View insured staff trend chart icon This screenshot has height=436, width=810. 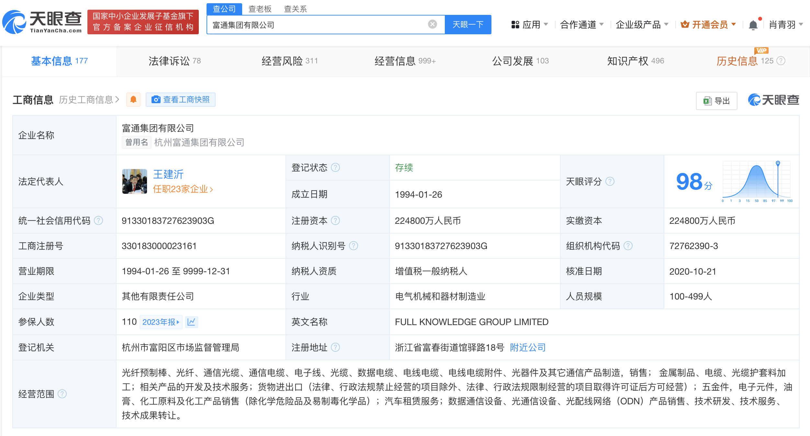(191, 322)
